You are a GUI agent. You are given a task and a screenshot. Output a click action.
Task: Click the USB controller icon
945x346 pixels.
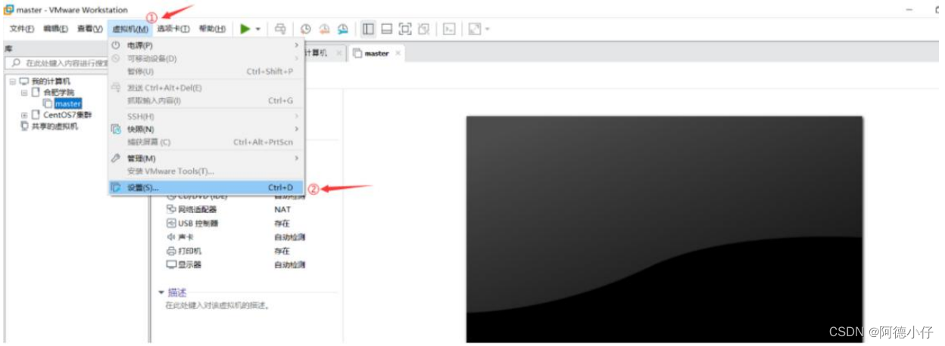pos(171,224)
